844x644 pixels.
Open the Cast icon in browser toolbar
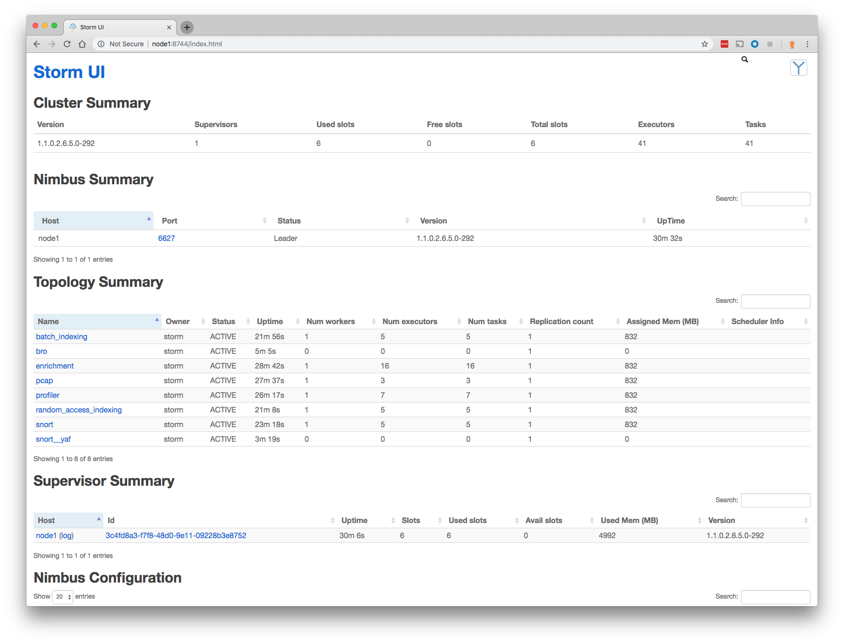tap(740, 44)
